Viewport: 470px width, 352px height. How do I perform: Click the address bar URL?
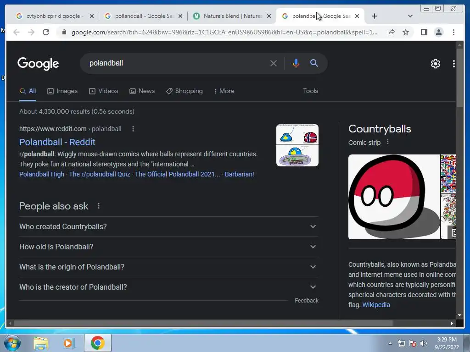pos(224,33)
